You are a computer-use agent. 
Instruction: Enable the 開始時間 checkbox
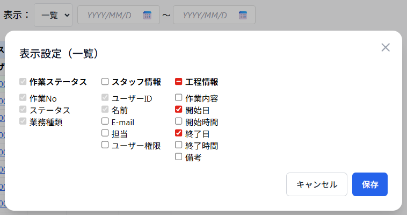point(179,121)
